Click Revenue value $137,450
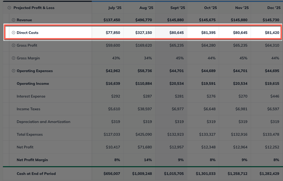Viewport: 283px width, 181px height. (112, 20)
